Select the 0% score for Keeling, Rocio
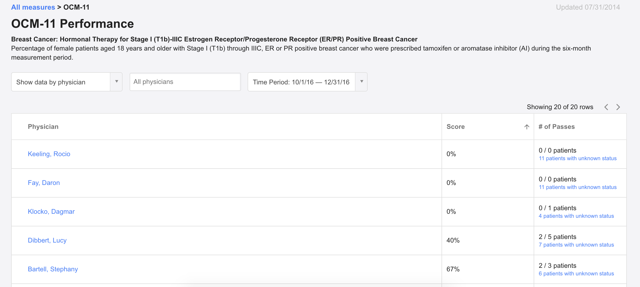The width and height of the screenshot is (640, 287). pos(451,154)
